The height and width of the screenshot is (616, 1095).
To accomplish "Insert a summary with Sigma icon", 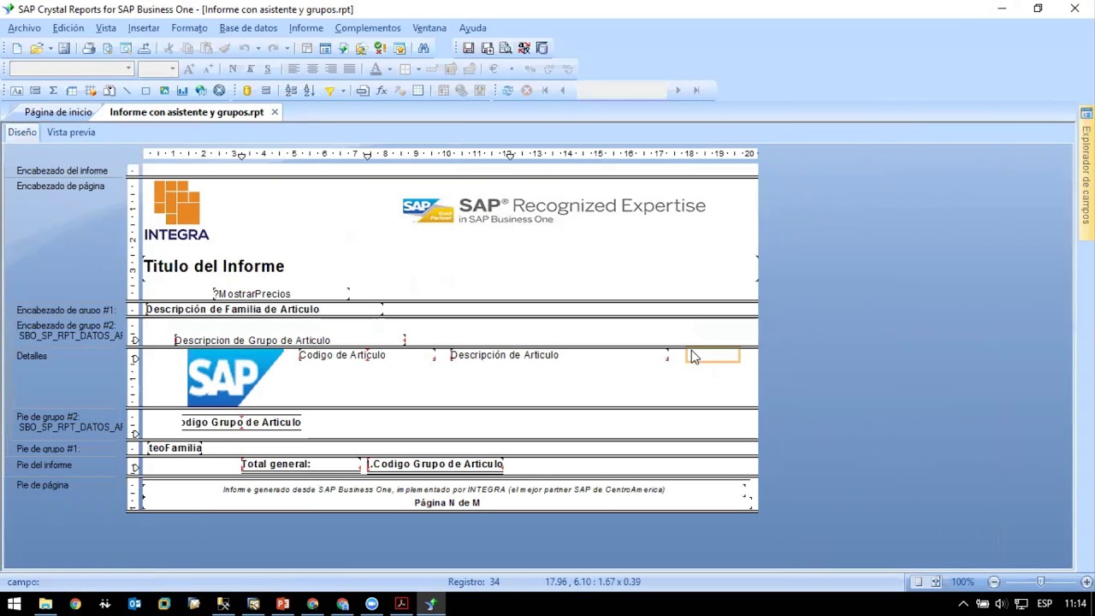I will coord(53,91).
